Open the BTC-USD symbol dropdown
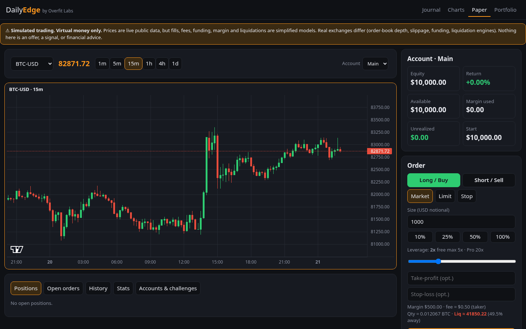The width and height of the screenshot is (526, 329). [x=32, y=64]
